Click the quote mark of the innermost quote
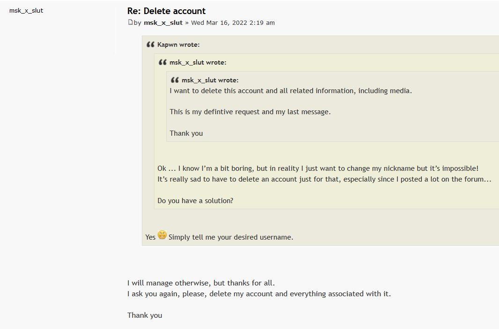Image resolution: width=499 pixels, height=329 pixels. click(x=175, y=80)
